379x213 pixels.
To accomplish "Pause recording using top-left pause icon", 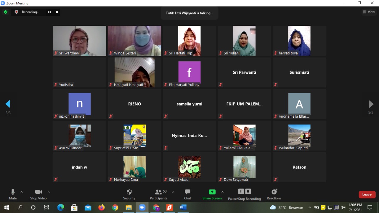I will (x=49, y=12).
